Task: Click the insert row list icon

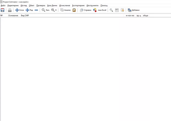Action: (117, 10)
